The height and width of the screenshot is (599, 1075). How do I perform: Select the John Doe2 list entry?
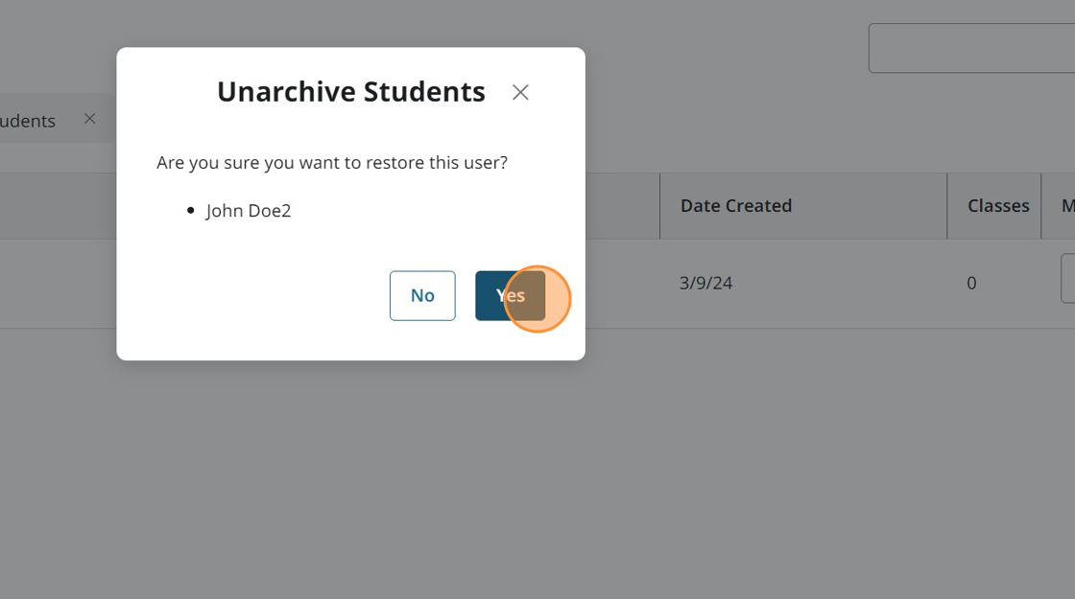click(x=248, y=211)
